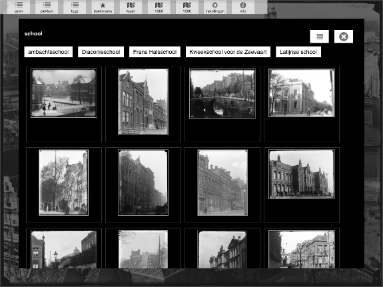Open bookmarks via the star icon
The width and height of the screenshot is (383, 287).
point(103,7)
